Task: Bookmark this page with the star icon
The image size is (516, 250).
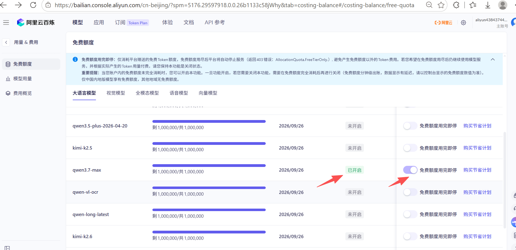Action: tap(441, 5)
